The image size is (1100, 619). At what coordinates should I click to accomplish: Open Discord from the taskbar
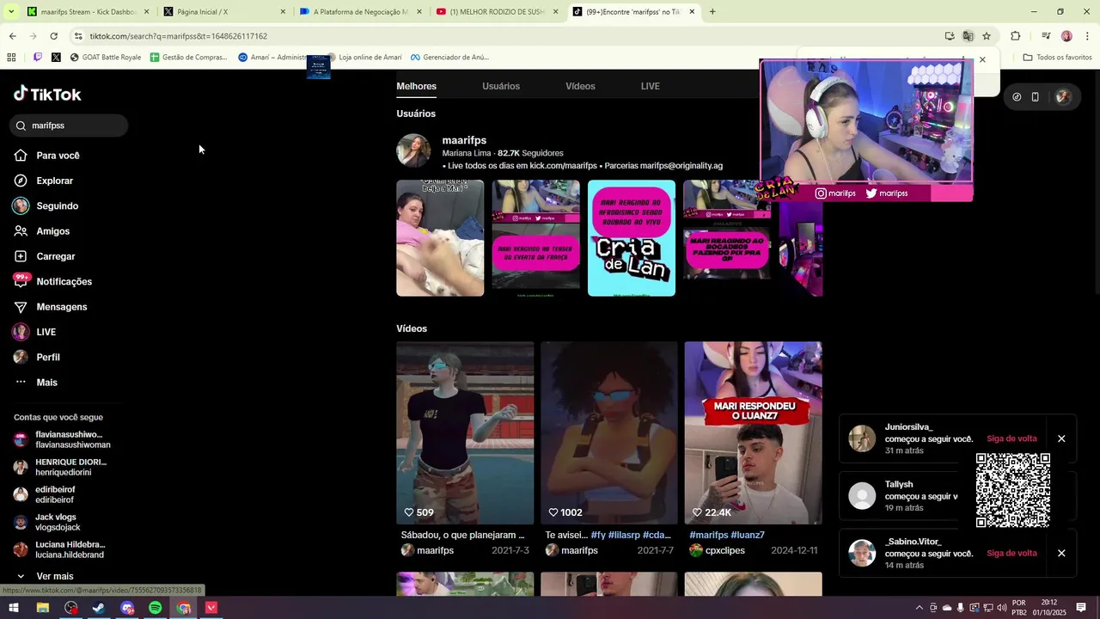coord(127,608)
